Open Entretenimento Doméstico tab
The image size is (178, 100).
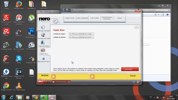coord(107,18)
